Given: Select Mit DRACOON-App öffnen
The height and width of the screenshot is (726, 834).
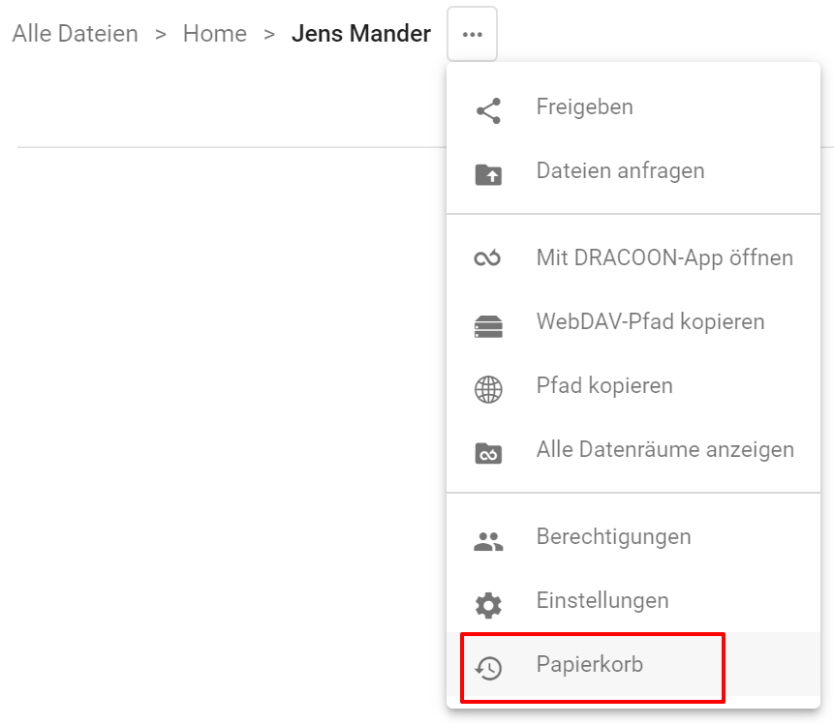Looking at the screenshot, I should [633, 257].
